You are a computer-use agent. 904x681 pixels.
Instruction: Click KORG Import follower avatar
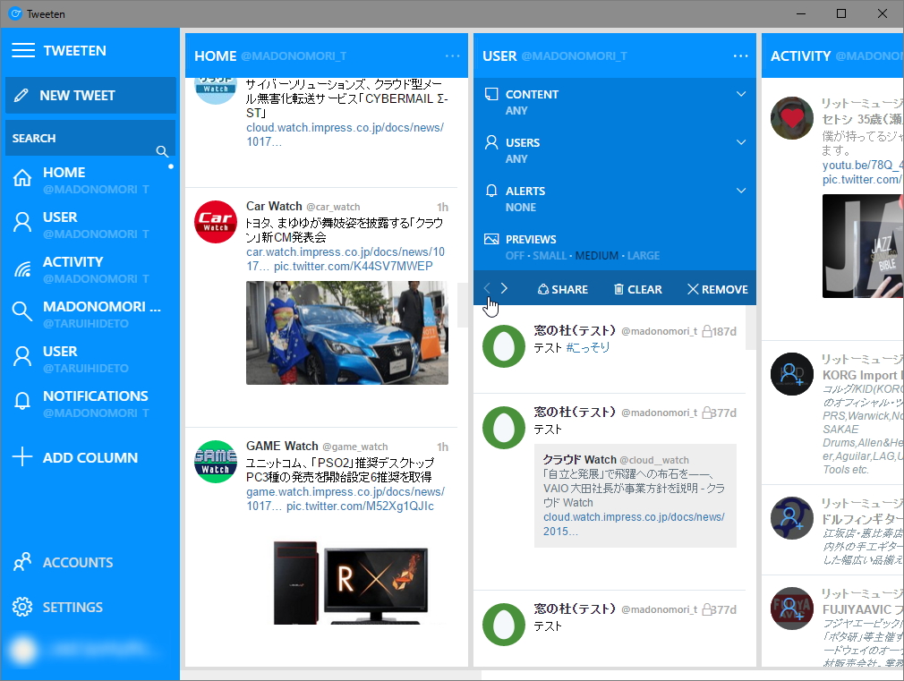point(791,374)
